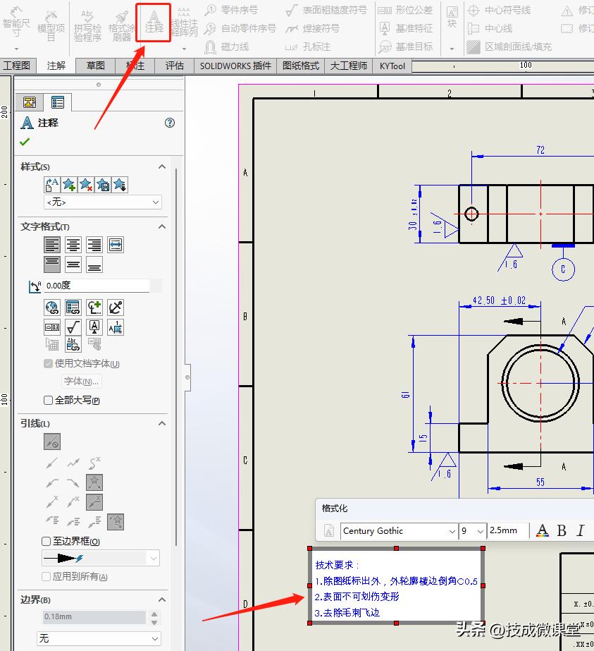Switch to the 草图 sketch tab

(95, 66)
